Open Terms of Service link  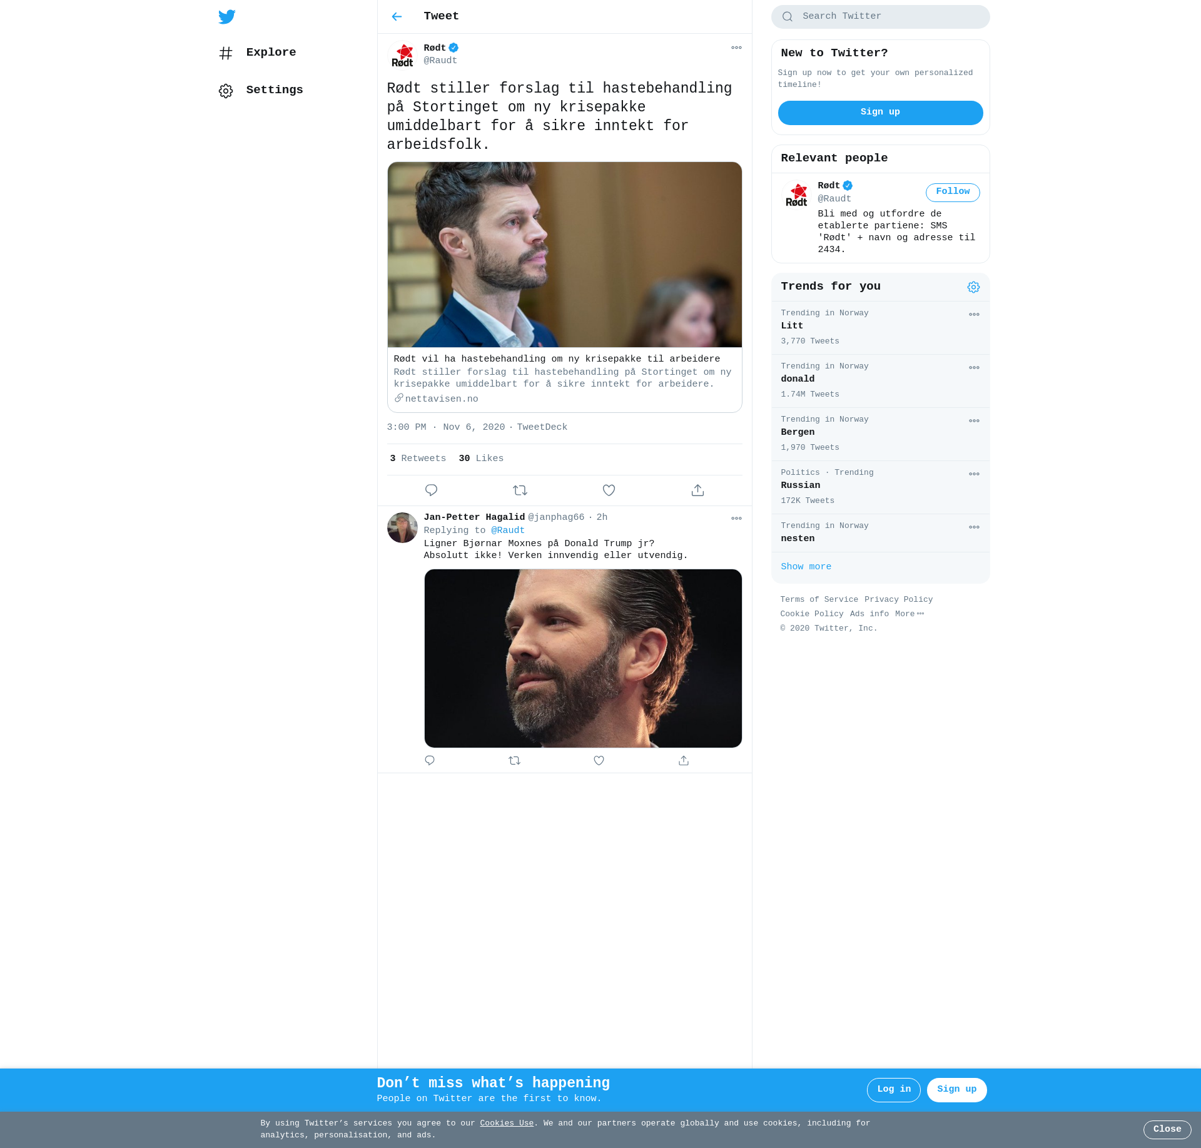tap(819, 600)
